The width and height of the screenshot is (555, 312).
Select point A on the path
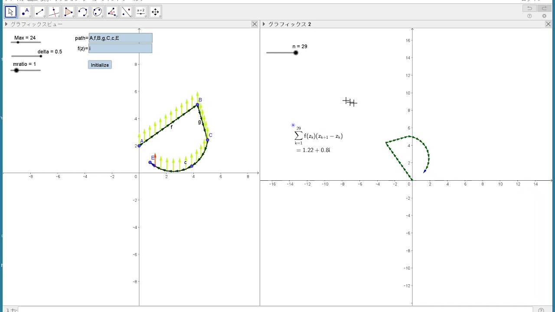tap(139, 146)
